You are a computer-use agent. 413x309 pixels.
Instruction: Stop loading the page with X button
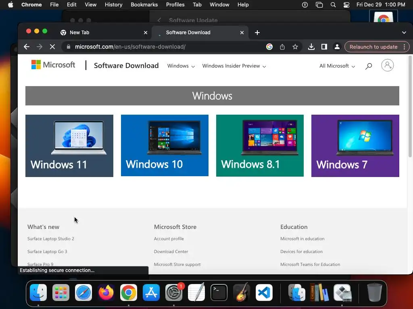point(52,47)
